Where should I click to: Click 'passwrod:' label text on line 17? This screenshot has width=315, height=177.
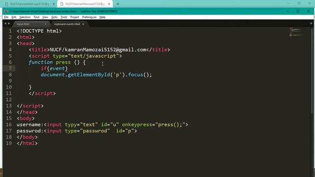coord(30,131)
